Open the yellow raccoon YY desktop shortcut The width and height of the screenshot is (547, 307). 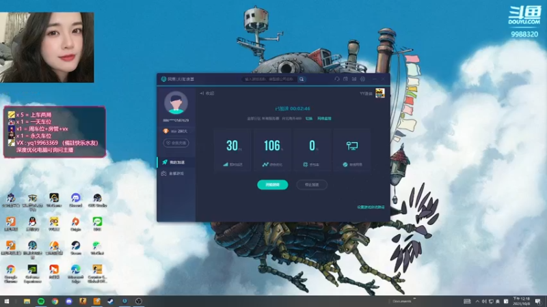click(54, 224)
